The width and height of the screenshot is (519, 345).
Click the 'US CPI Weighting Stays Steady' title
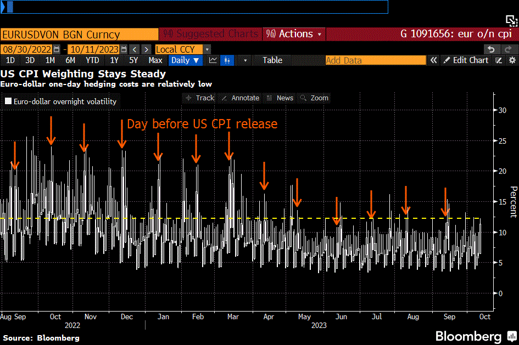83,73
